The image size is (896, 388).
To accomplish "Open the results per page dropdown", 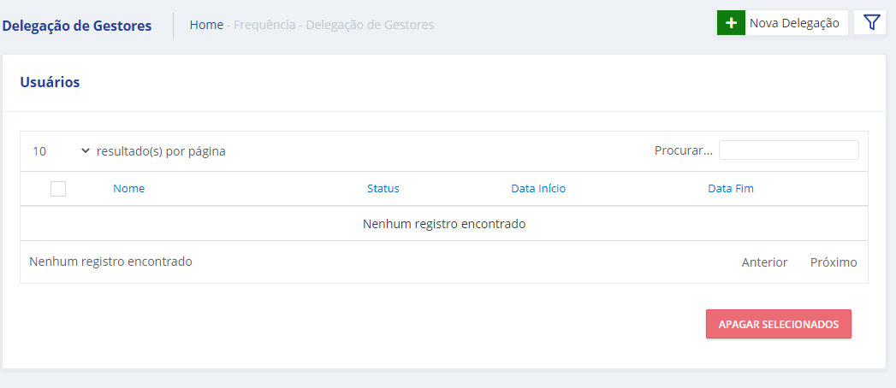I will (60, 151).
